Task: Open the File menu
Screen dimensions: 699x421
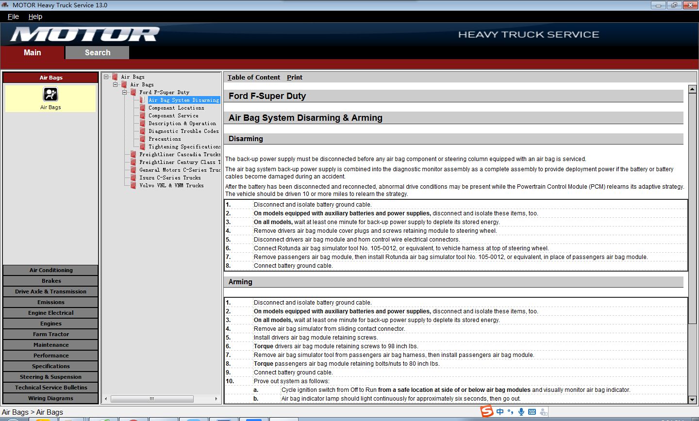Action: (13, 16)
